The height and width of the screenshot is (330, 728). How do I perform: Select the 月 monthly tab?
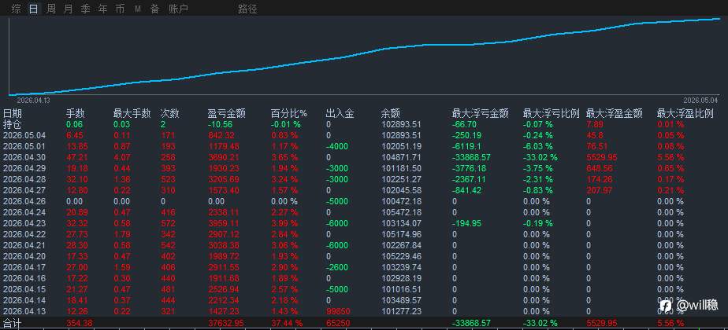click(x=69, y=9)
